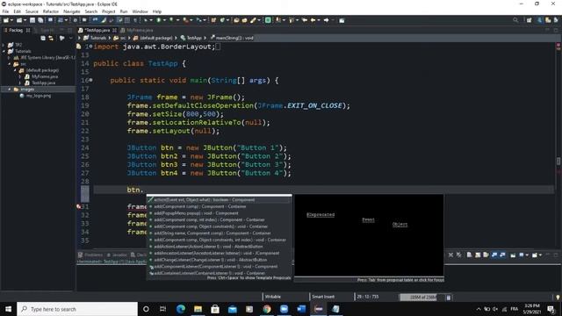Open the Refactor menu
This screenshot has height=316, width=562.
click(x=51, y=11)
